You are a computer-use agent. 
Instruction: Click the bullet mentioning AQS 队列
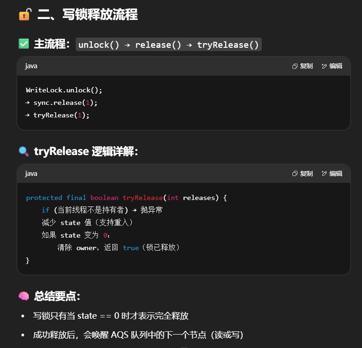pos(138,335)
